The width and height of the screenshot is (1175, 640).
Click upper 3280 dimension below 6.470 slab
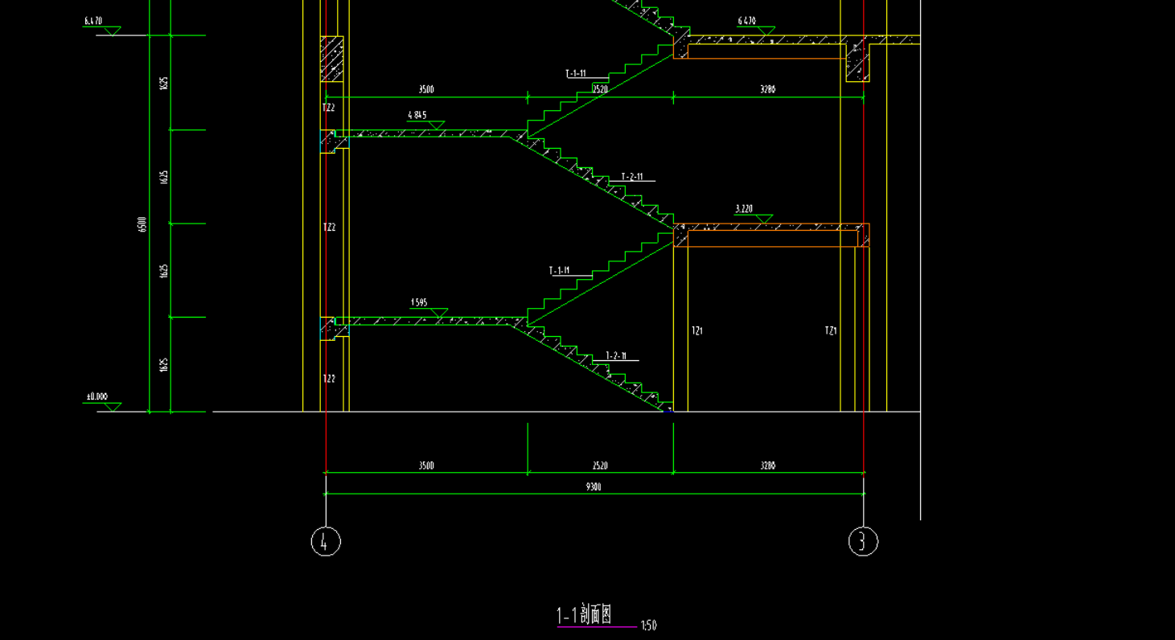768,90
